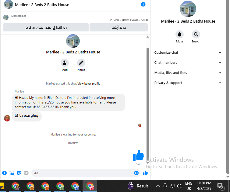This screenshot has height=192, width=230.
Task: Add people using the Add icon
Action: click(65, 63)
